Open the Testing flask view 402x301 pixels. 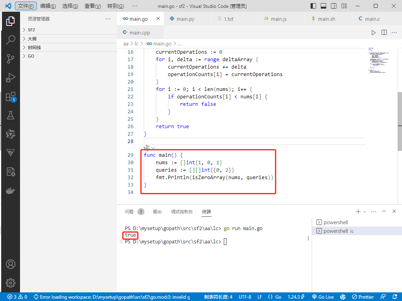[11, 116]
